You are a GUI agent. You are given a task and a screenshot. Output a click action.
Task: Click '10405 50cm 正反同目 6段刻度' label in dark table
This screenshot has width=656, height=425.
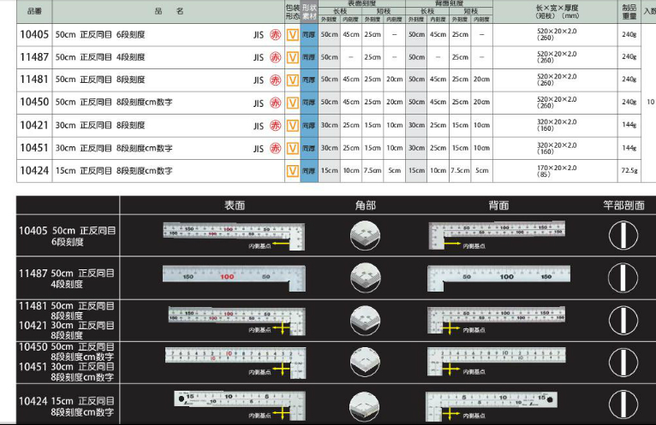[x=68, y=236]
